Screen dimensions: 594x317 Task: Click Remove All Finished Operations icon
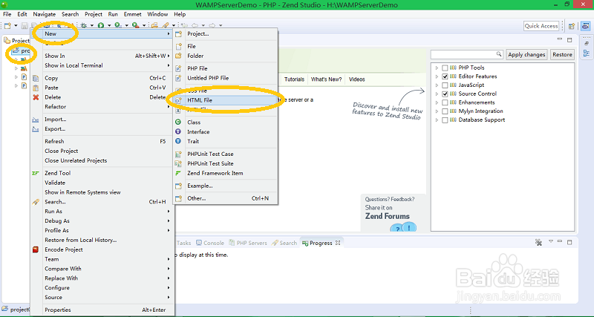point(538,242)
